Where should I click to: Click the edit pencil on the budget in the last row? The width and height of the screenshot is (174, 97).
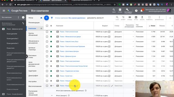112,86
